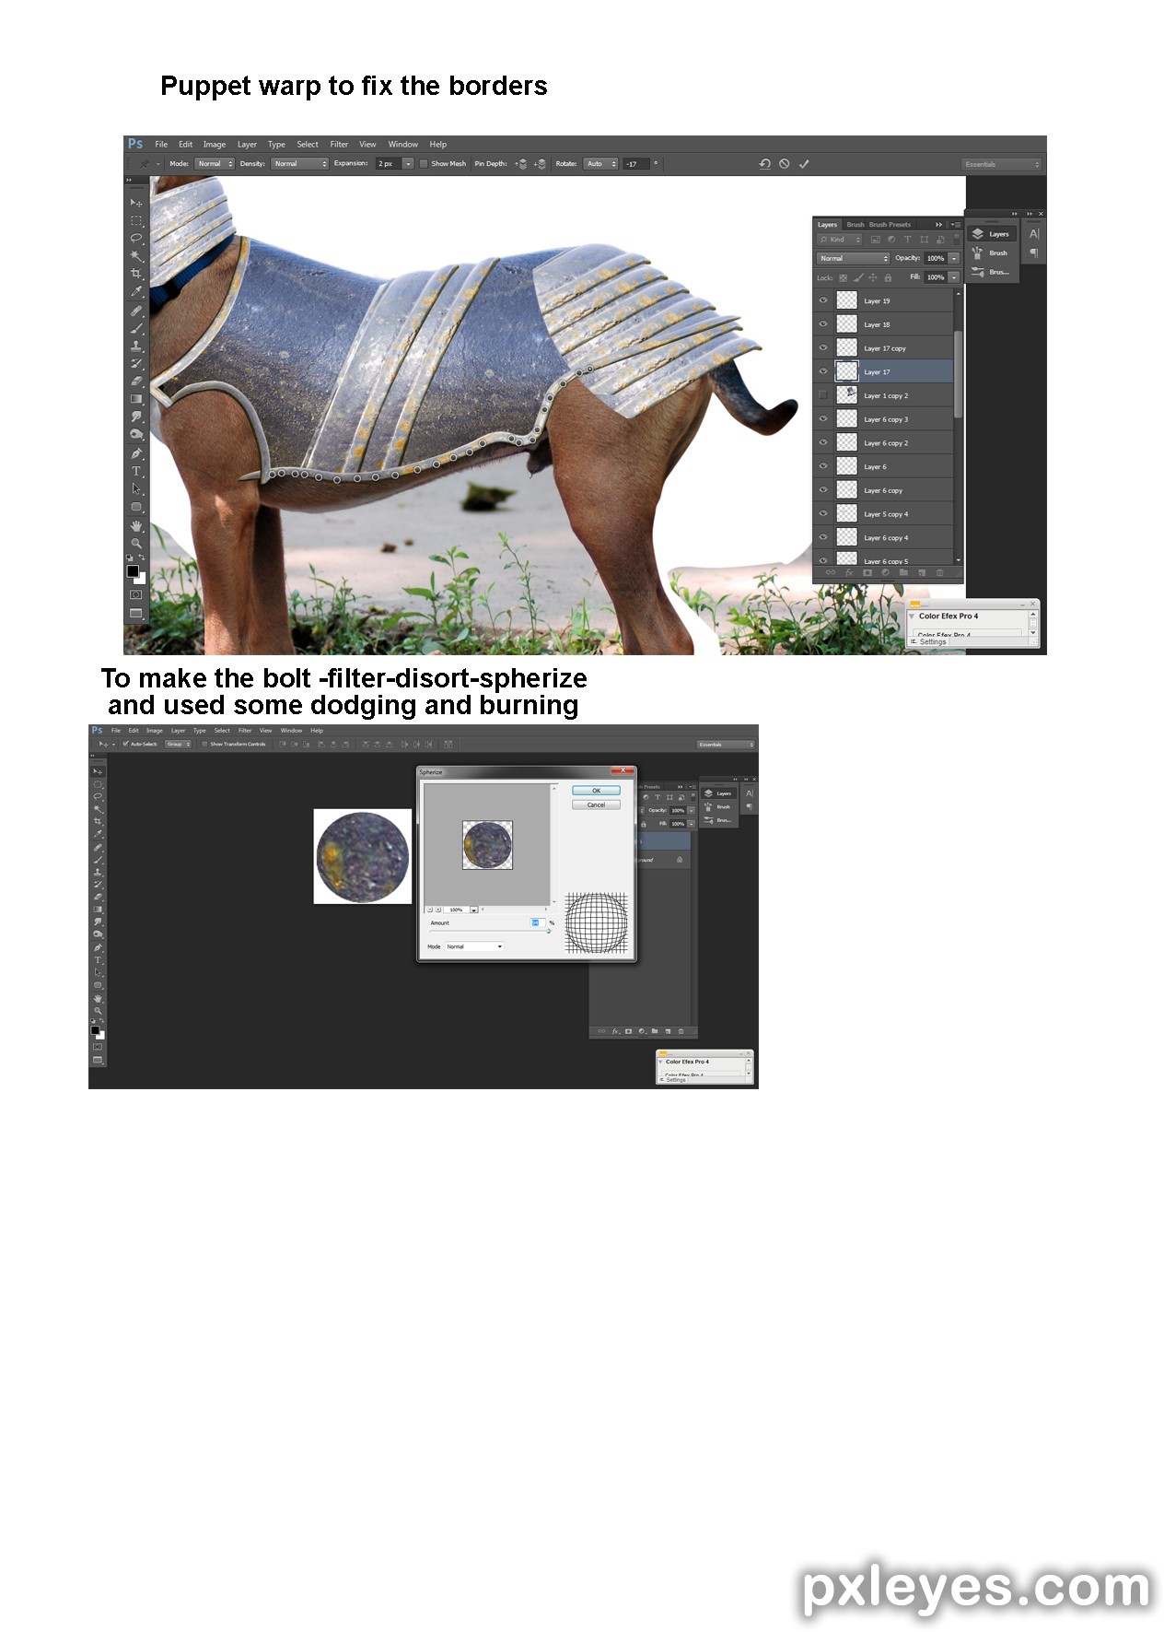Hide Layer 18 using its eye icon
This screenshot has width=1164, height=1632.
pos(823,324)
